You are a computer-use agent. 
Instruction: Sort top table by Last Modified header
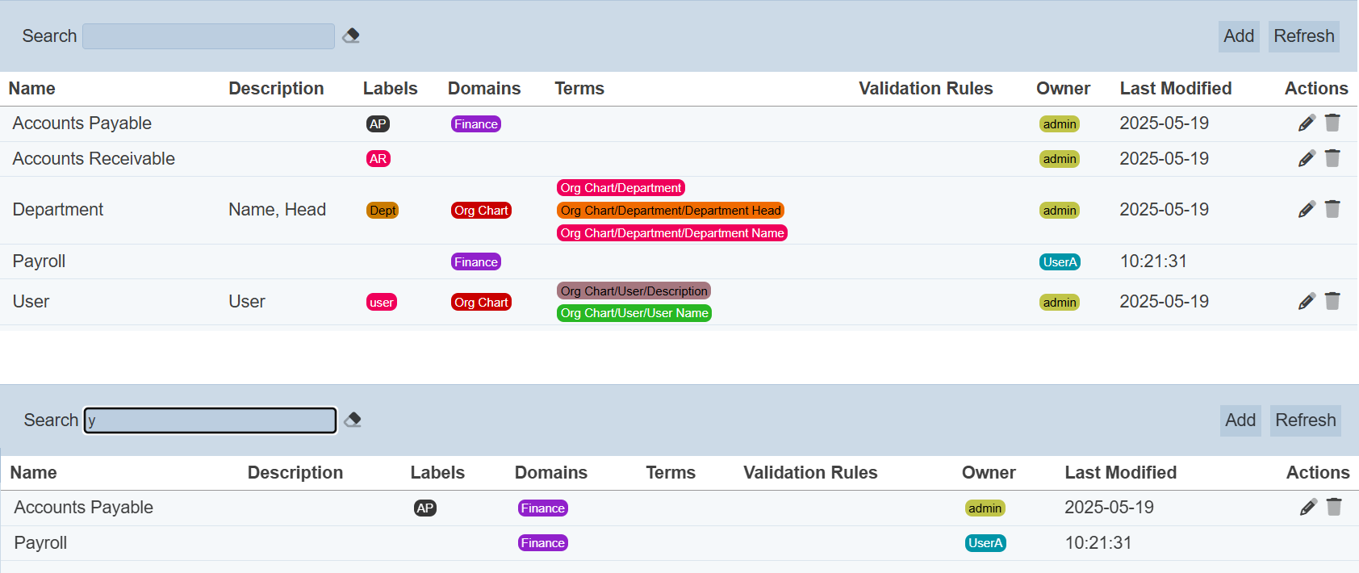pos(1175,89)
